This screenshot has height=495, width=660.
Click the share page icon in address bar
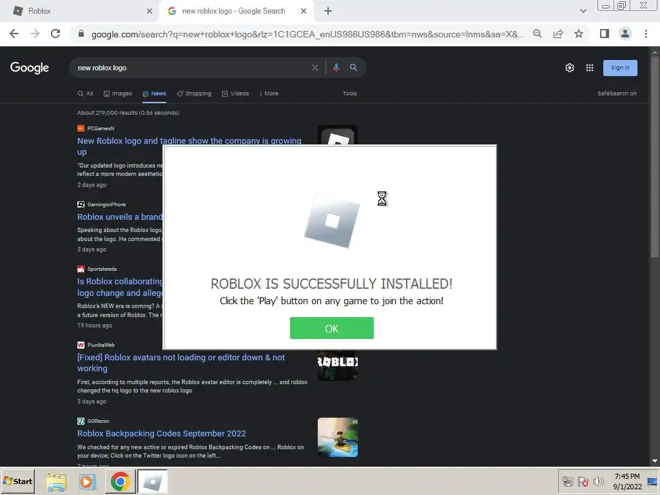point(558,34)
